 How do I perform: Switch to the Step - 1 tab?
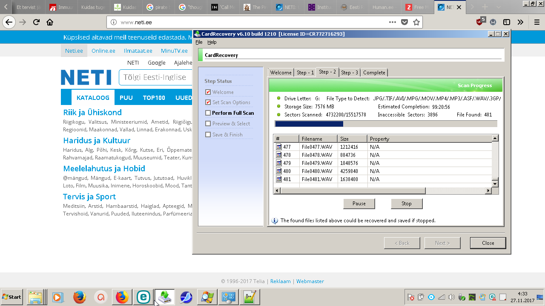tap(305, 73)
